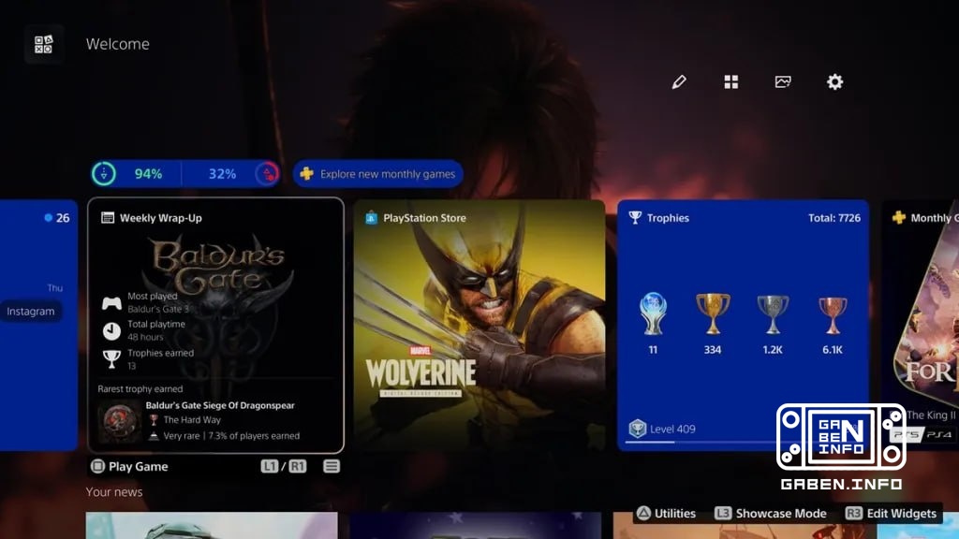Viewport: 959px width, 539px height.
Task: Select the gold trophy icon
Action: pos(713,313)
